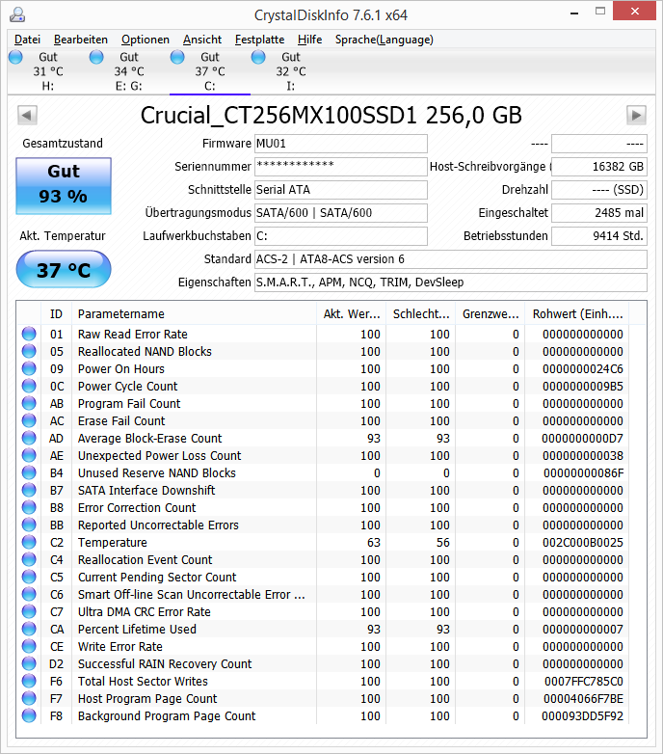Click status icon of Power Cycle Count
663x754 pixels.
tap(29, 386)
